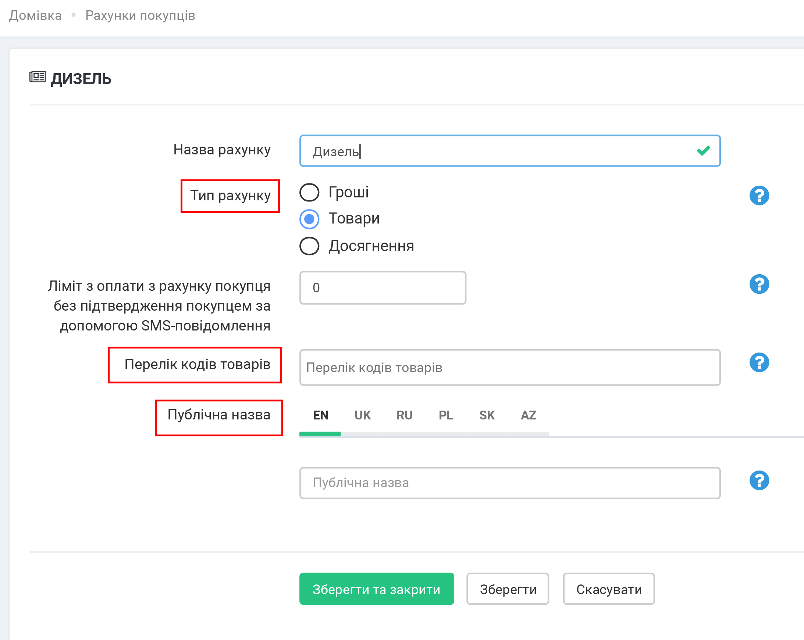Viewport: 804px width, 640px height.
Task: Go to Домівка breadcrumb link
Action: pyautogui.click(x=35, y=15)
